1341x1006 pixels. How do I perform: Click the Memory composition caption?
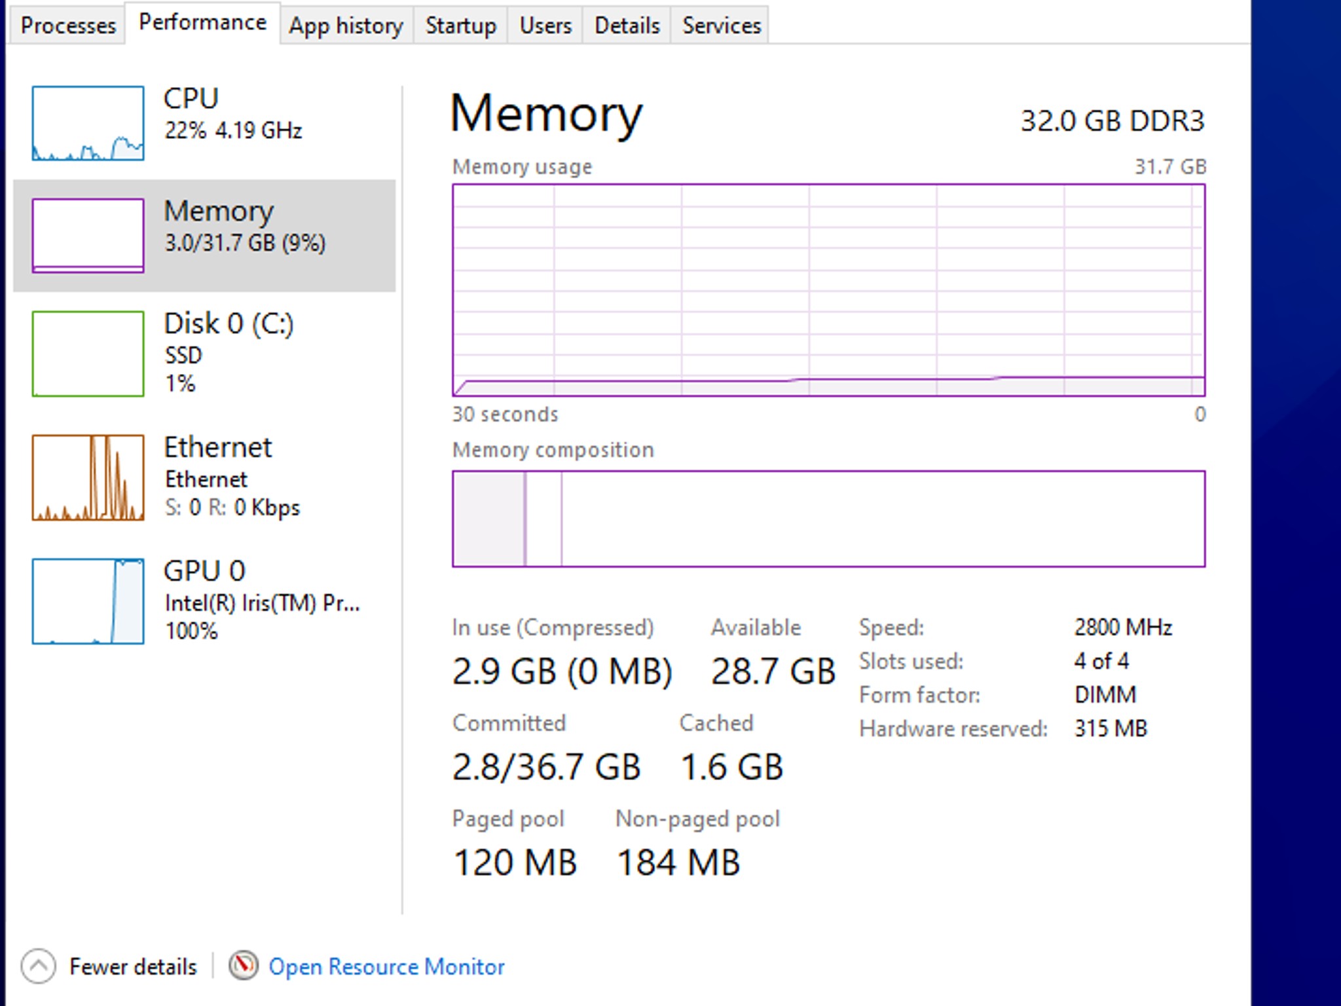553,450
